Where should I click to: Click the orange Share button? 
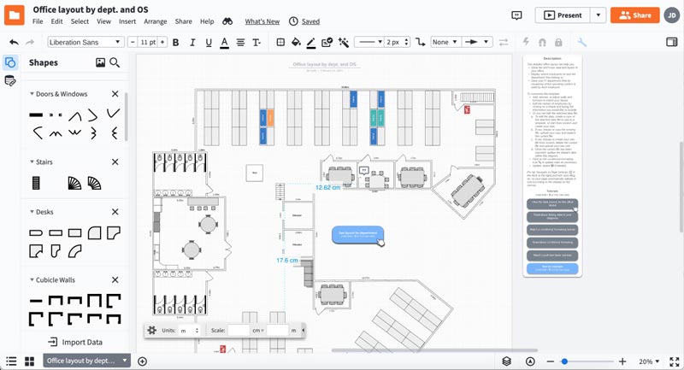pos(634,15)
